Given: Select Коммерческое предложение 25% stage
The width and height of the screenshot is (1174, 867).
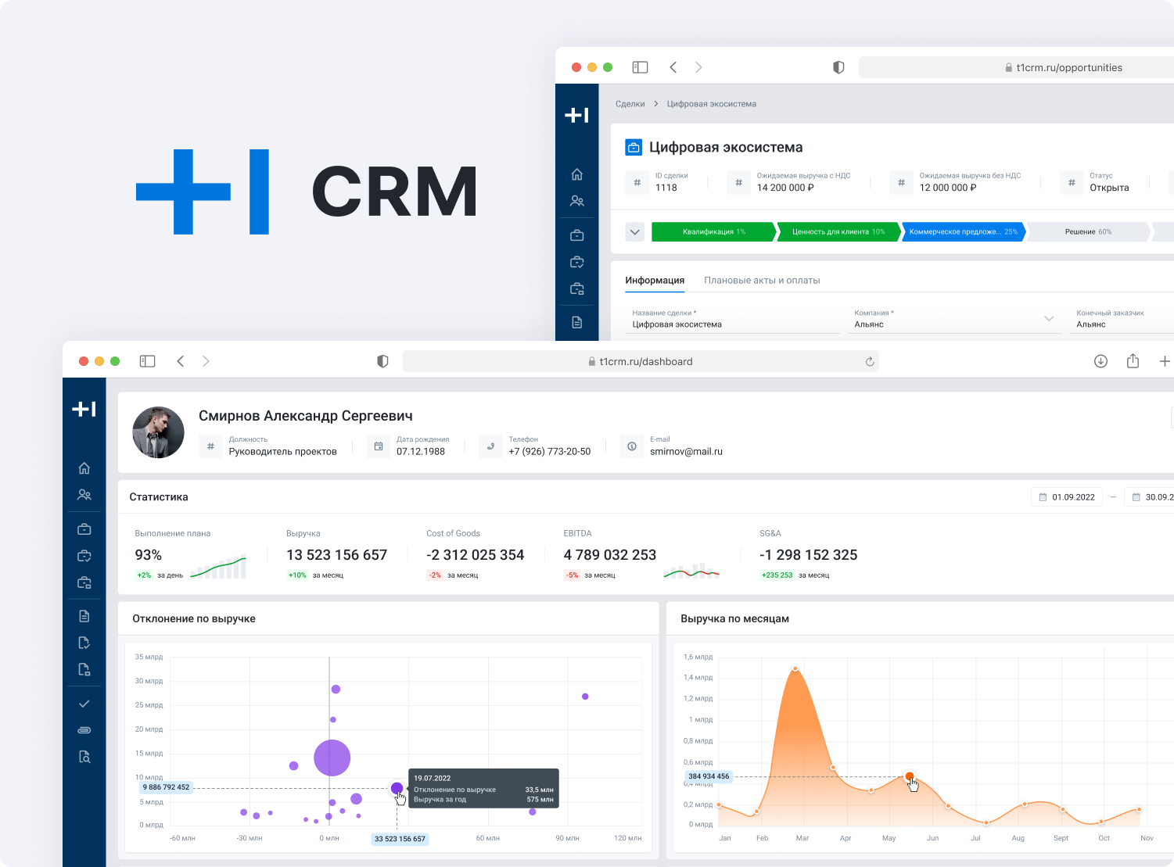Looking at the screenshot, I should point(963,232).
